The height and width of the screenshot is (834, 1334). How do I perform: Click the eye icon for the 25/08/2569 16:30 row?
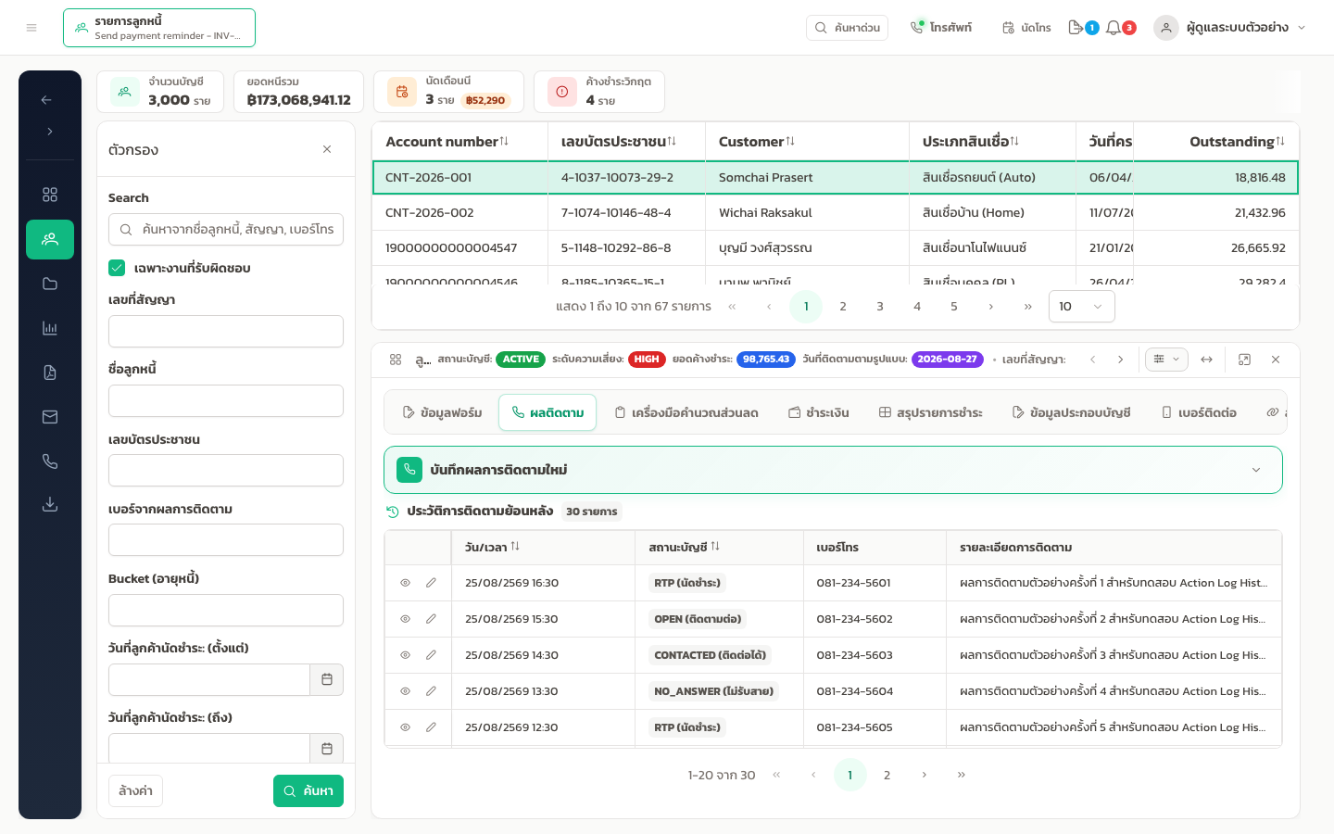coord(405,583)
